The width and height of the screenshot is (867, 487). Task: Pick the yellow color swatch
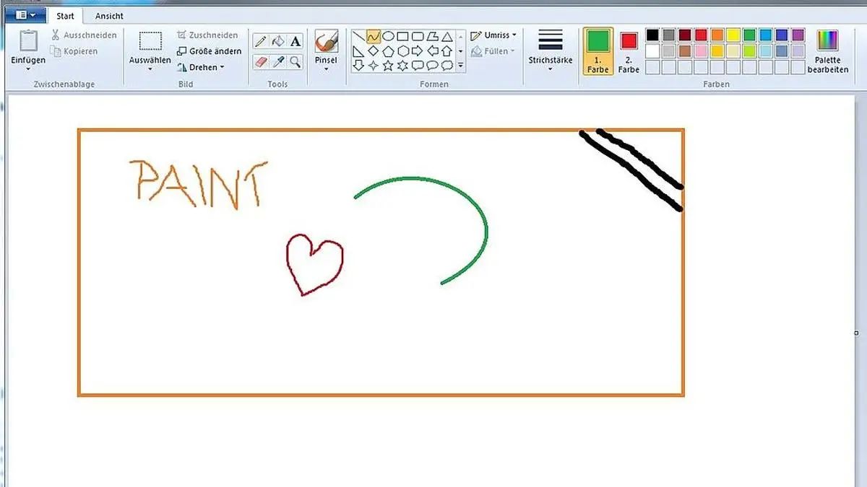(x=733, y=35)
